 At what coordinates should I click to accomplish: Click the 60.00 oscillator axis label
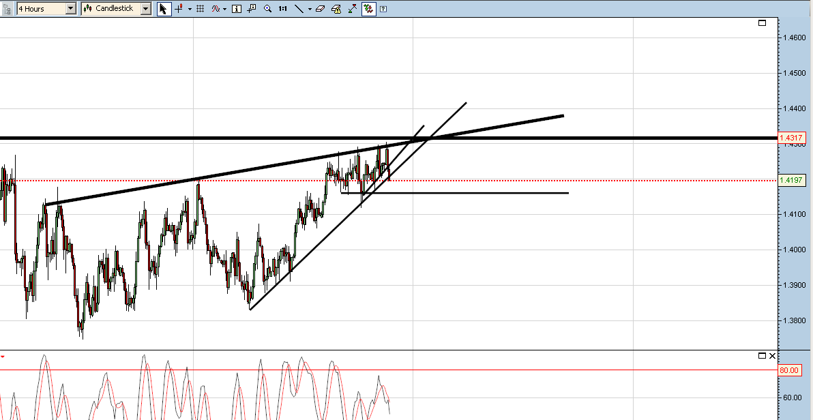coord(793,397)
